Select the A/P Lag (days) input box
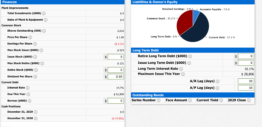This screenshot has width=262, height=127. pyautogui.click(x=246, y=88)
